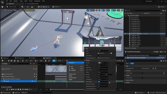167x94 pixels.
Task: Click the Flay Amount input field
Action: tap(103, 82)
